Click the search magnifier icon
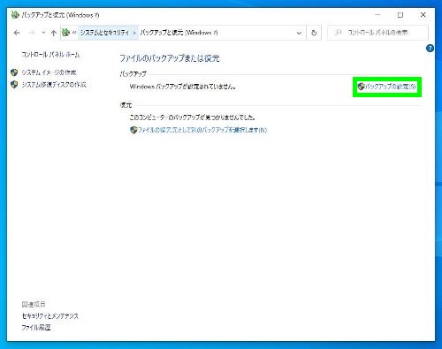This screenshot has height=349, width=442. (x=339, y=33)
